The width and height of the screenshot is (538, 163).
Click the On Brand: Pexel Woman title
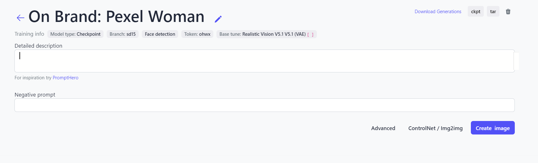(x=116, y=17)
